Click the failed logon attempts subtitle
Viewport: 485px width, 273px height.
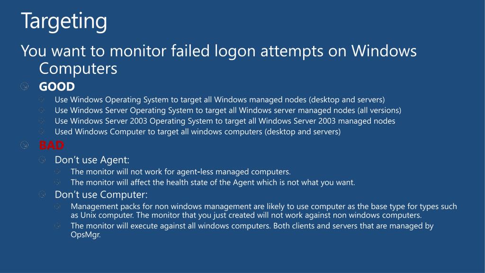(x=219, y=59)
